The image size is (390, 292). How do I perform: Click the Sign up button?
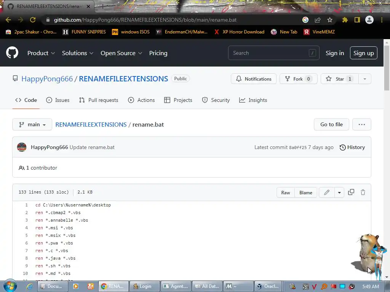pos(364,53)
